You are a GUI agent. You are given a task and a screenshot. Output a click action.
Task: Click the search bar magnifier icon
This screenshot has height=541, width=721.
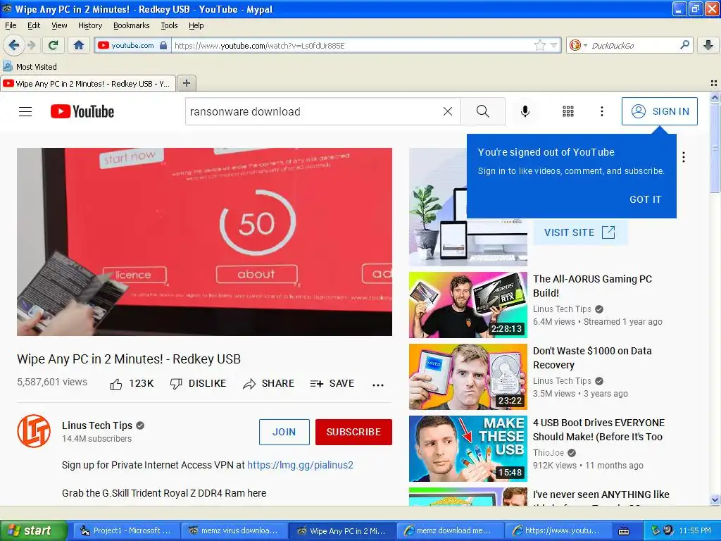684,45
